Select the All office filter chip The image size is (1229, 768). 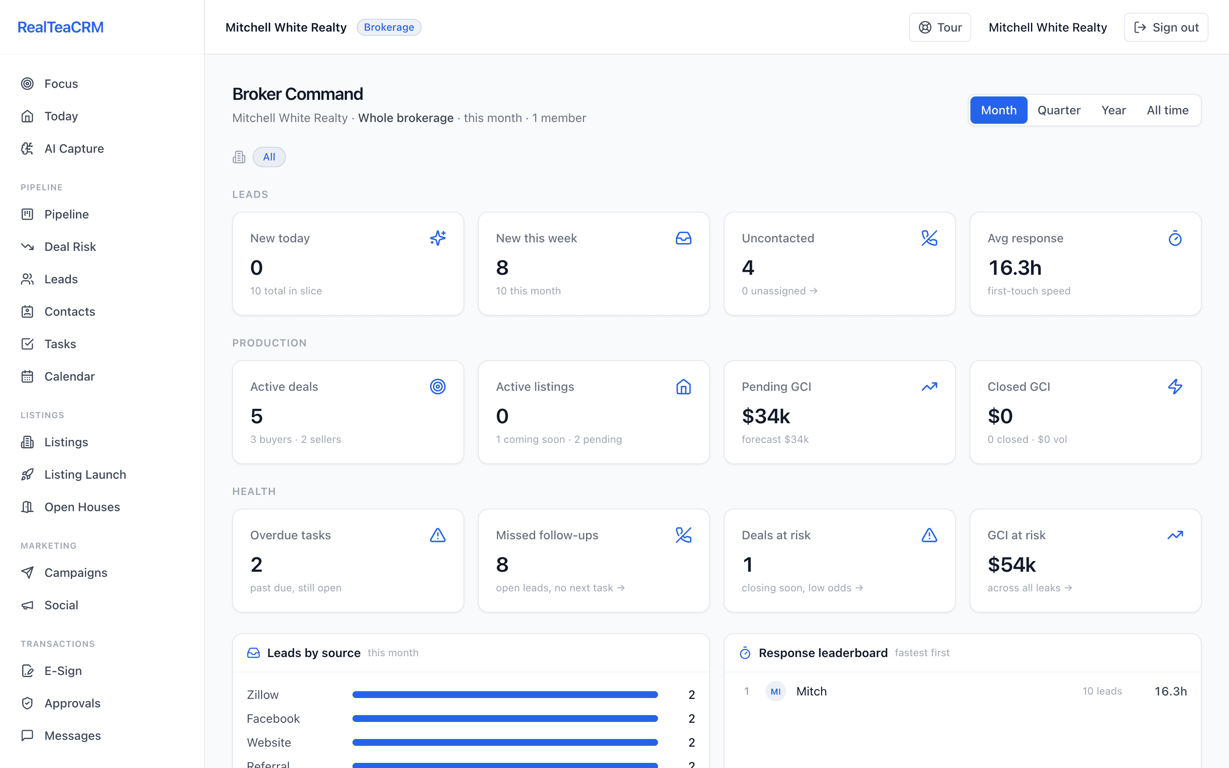point(269,157)
